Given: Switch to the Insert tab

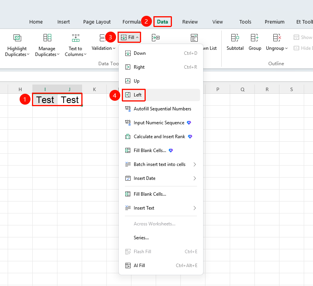Looking at the screenshot, I should [x=64, y=22].
